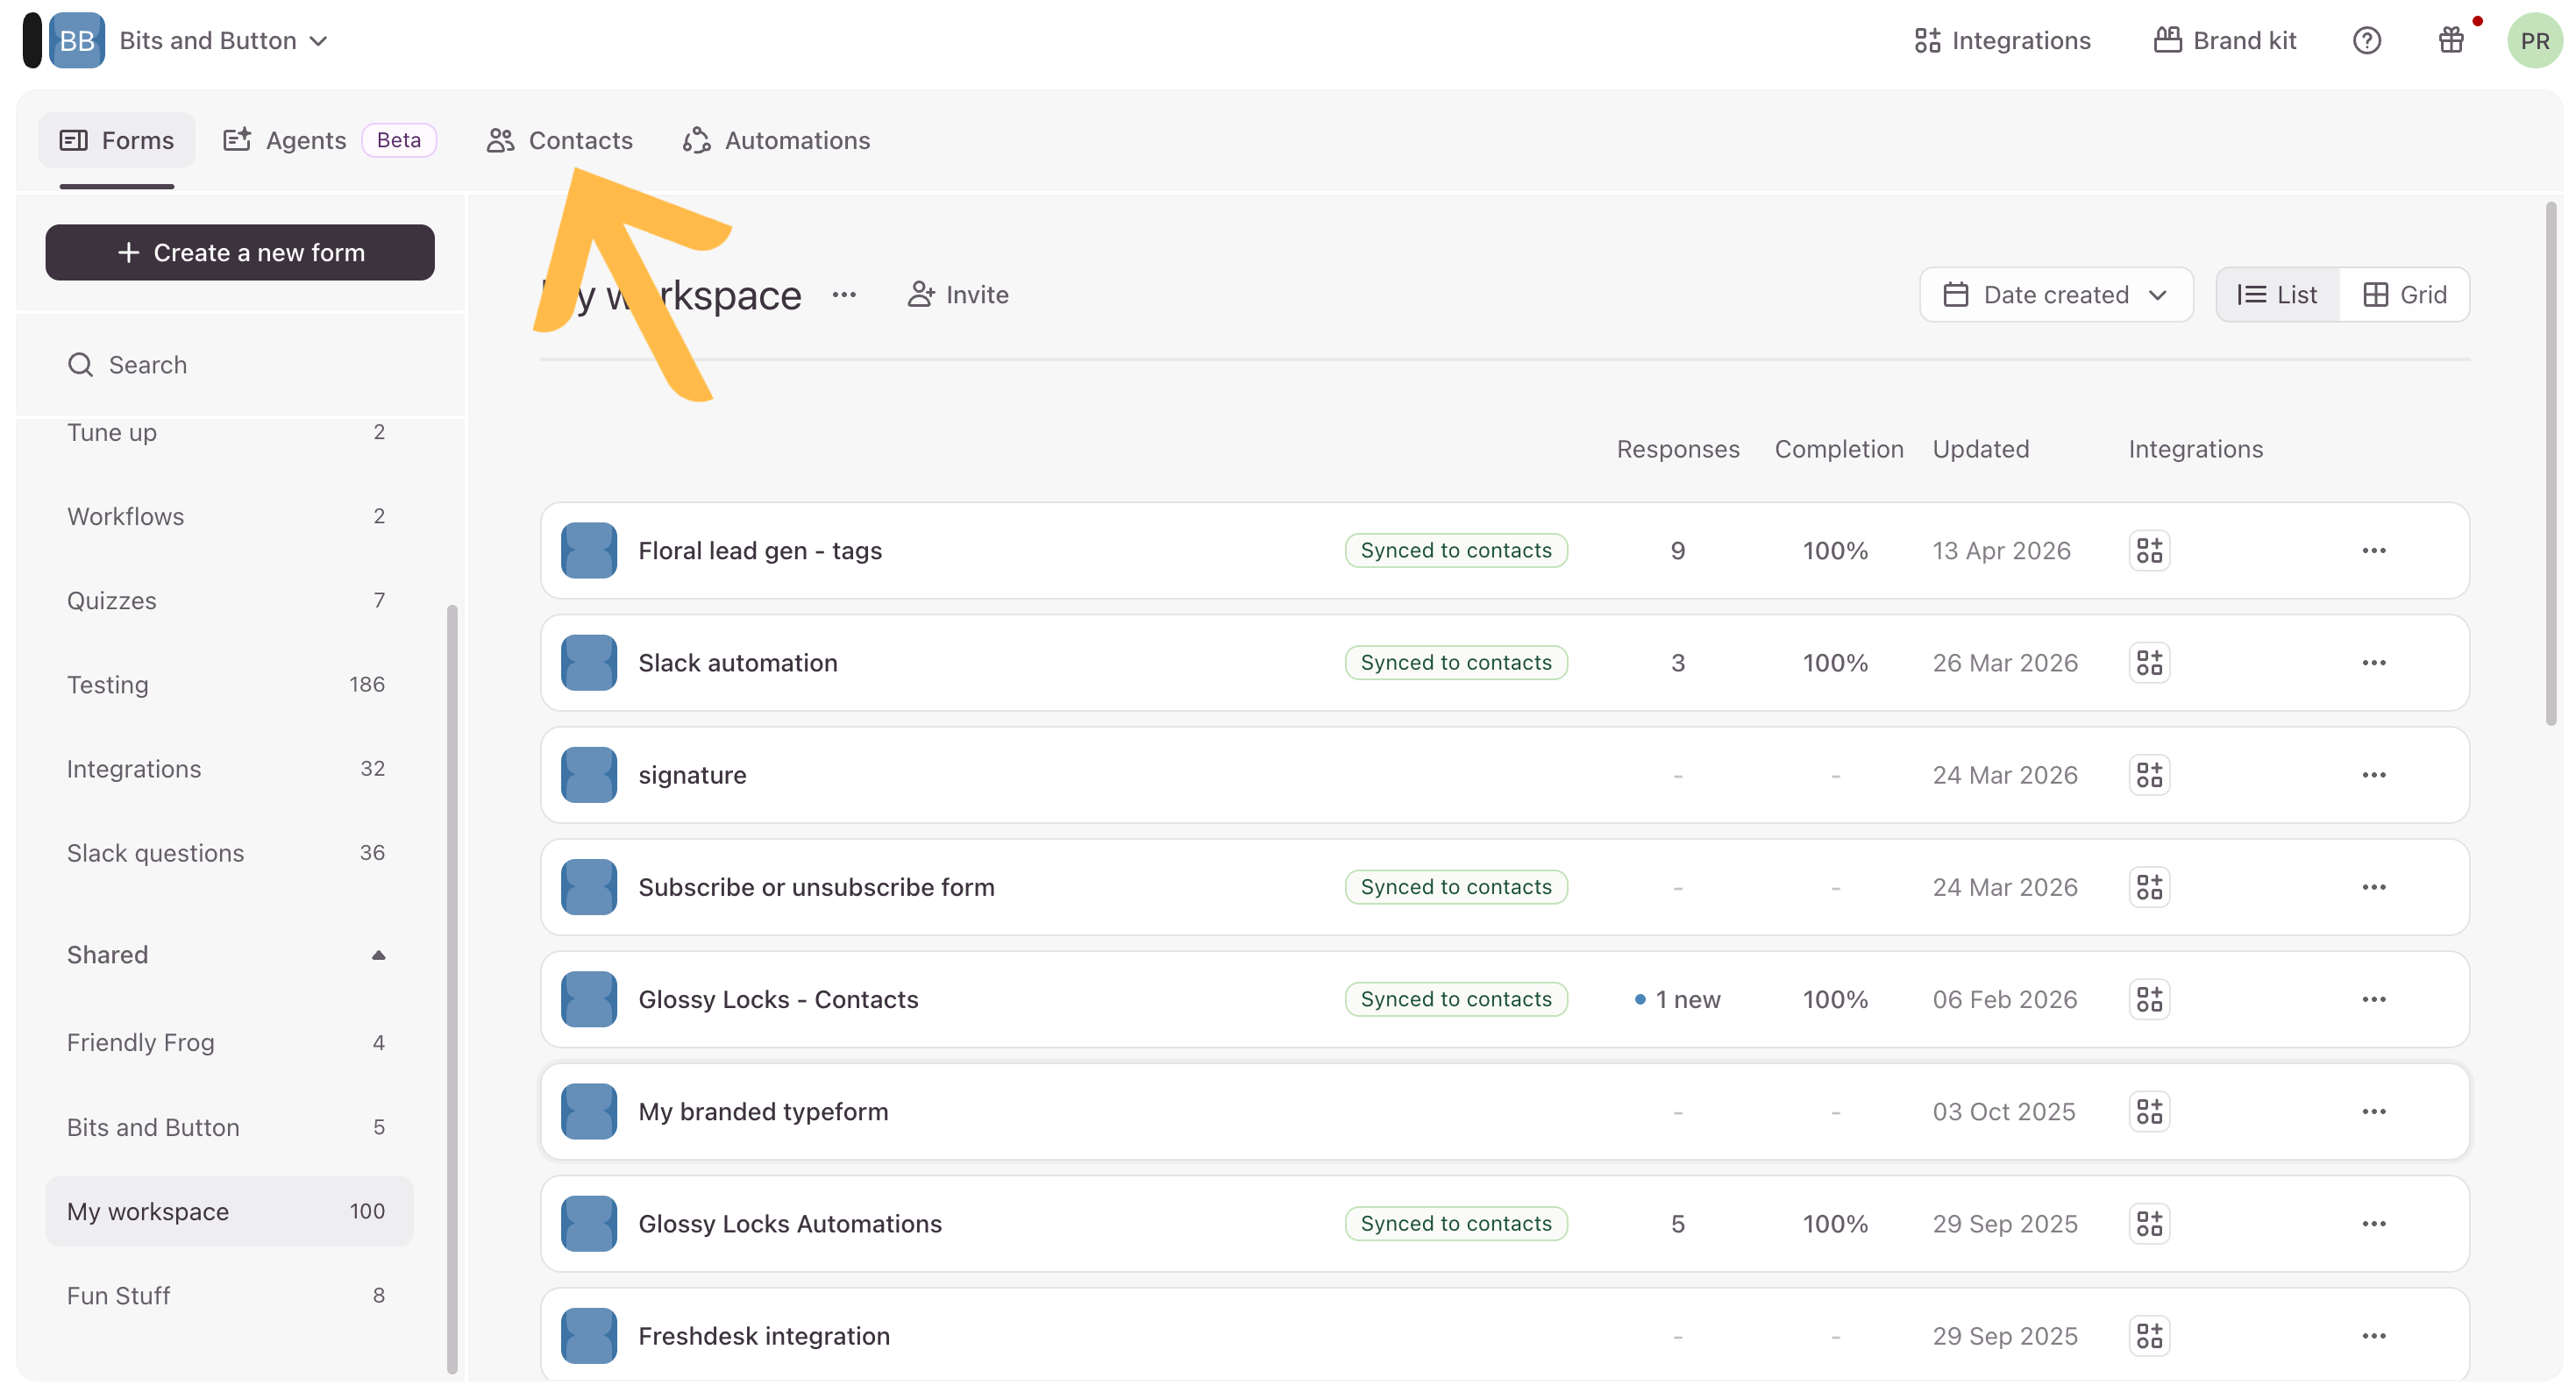Screen dimensions: 2576x1392
Task: Open the Automations tab
Action: tap(776, 141)
